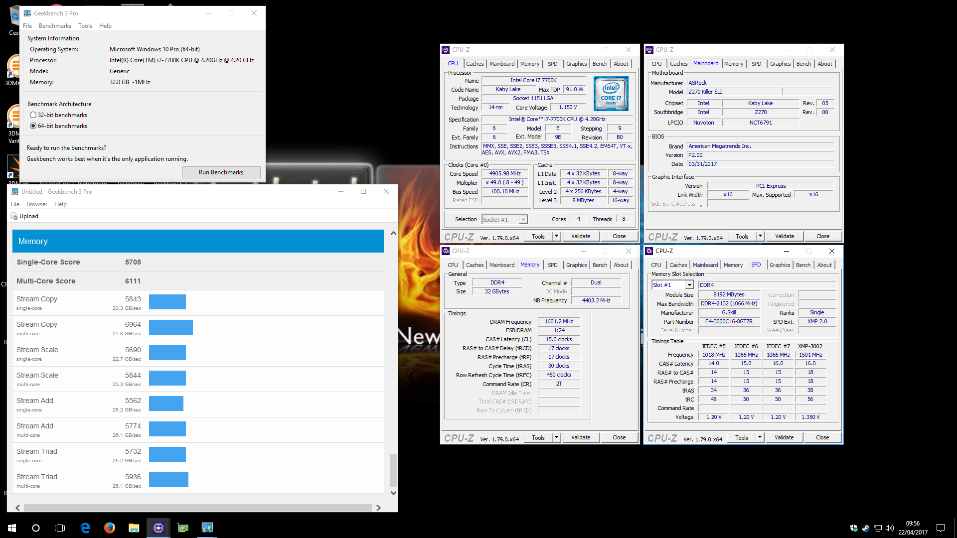Click Core Speed value 4905.98 MHz
This screenshot has height=538, width=957.
point(505,174)
